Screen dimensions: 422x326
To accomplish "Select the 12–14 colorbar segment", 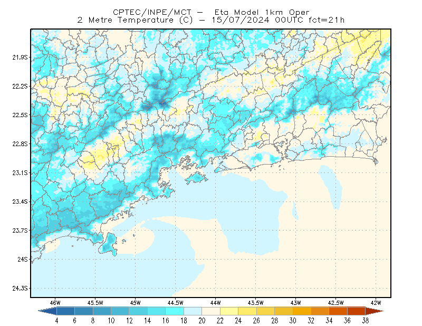I will tap(138, 311).
